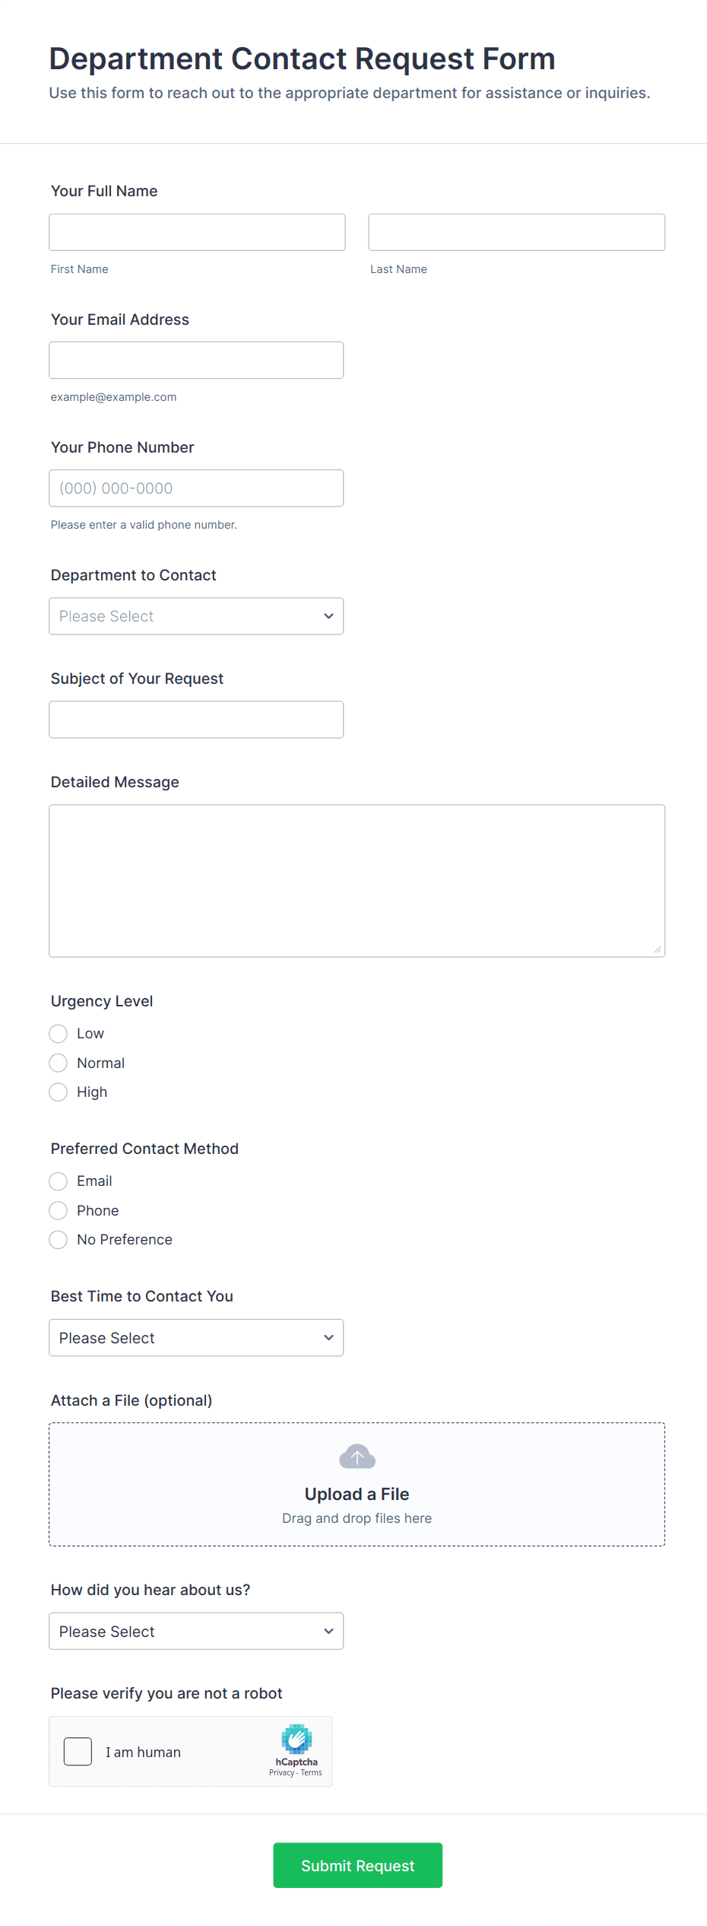The image size is (707, 1926).
Task: Open the Department to Contact dropdown
Action: [196, 616]
